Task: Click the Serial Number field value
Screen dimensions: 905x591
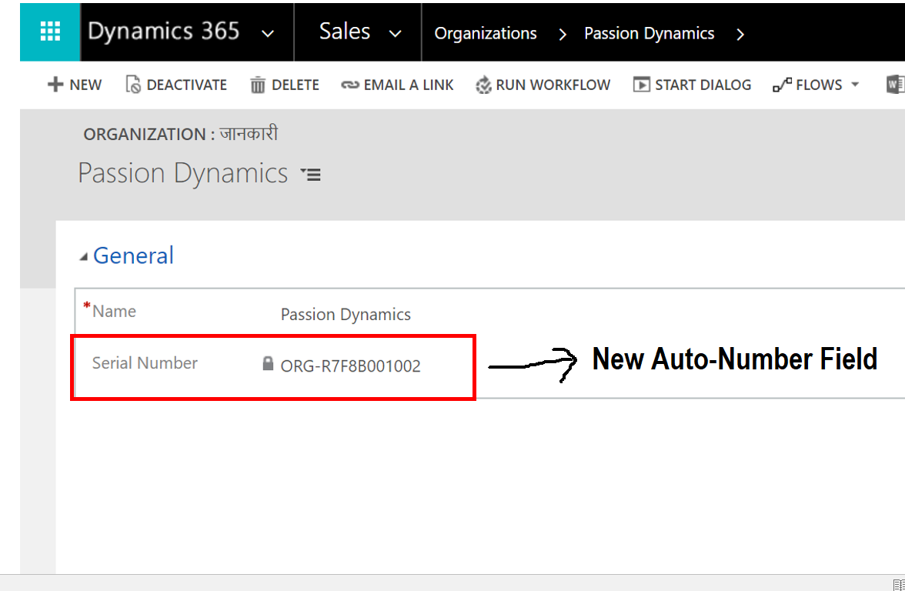Action: [350, 366]
